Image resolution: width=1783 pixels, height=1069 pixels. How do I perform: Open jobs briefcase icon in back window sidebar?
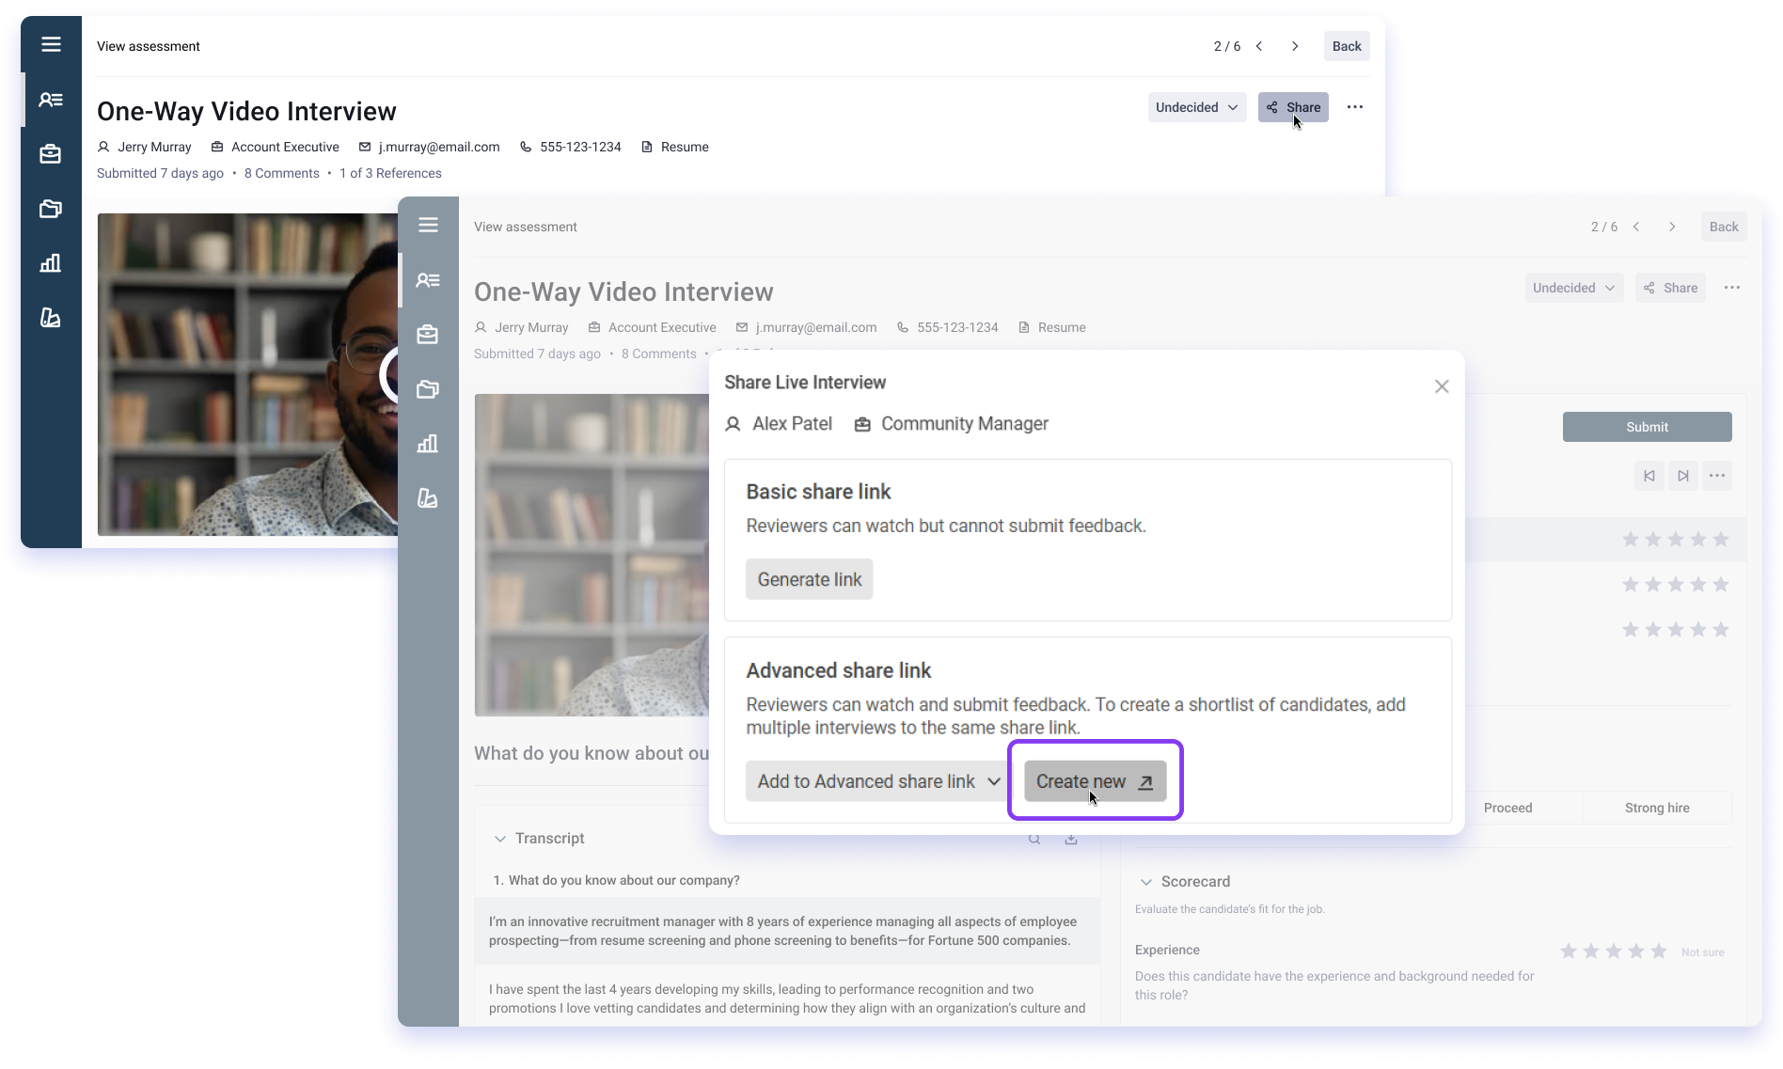click(51, 153)
